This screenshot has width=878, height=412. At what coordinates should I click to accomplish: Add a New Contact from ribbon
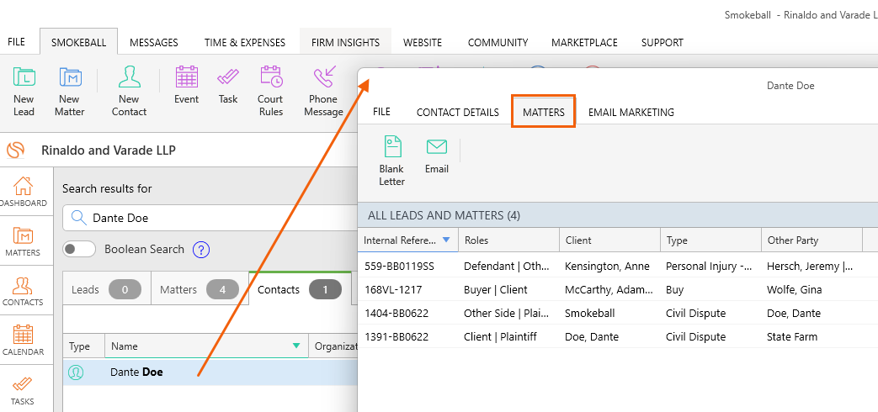tap(130, 91)
